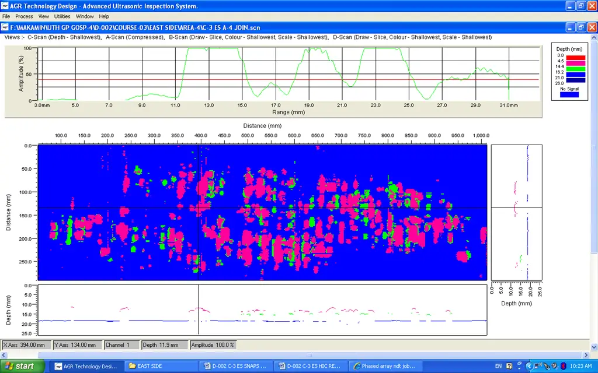Click the vertical scrollbar up arrow
This screenshot has width=598, height=373.
pyautogui.click(x=594, y=37)
